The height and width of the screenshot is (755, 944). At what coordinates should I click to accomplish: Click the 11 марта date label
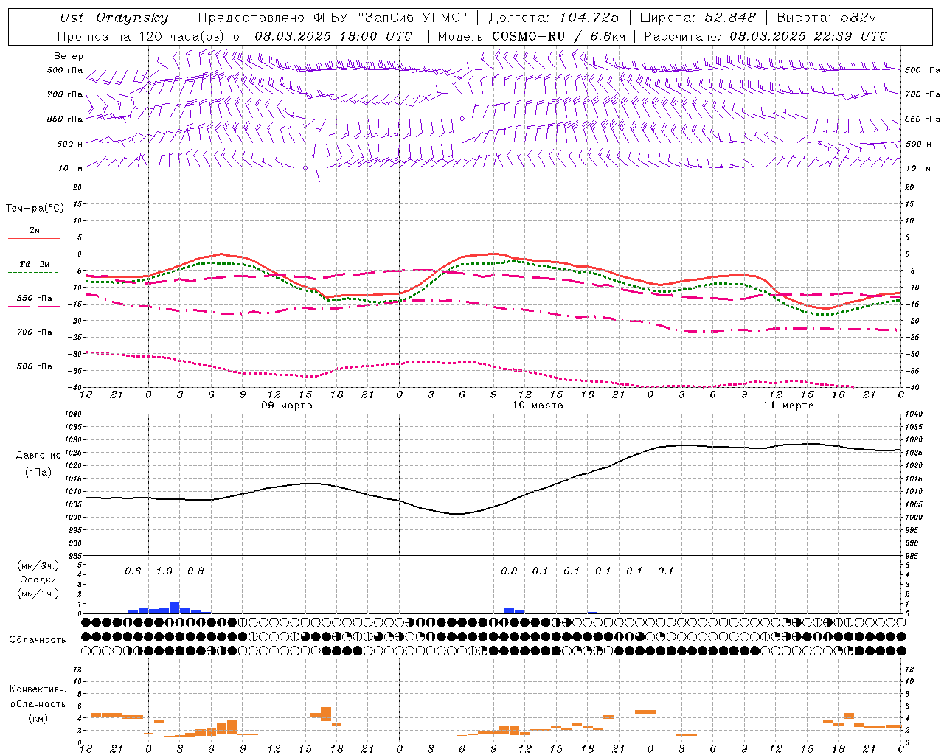point(788,406)
